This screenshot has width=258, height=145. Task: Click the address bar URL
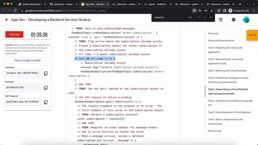coord(66,11)
